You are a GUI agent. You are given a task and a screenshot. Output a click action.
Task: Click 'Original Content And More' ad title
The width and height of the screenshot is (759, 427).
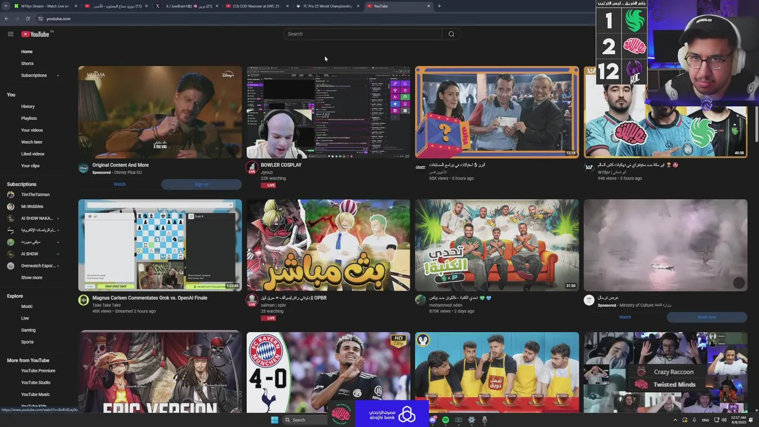pos(120,165)
